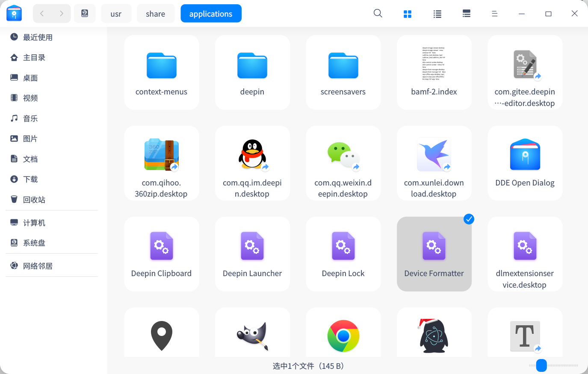588x374 pixels.
Task: Select the QQ penguin desktop icon
Action: [x=252, y=154]
